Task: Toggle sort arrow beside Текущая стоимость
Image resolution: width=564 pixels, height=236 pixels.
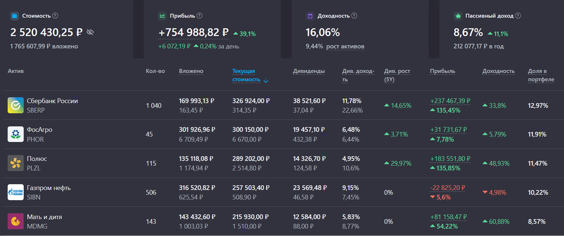Action: pos(266,80)
